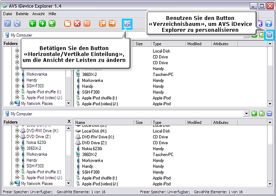Select Apple iPod shuffle (I:) in upper file list

point(99,98)
